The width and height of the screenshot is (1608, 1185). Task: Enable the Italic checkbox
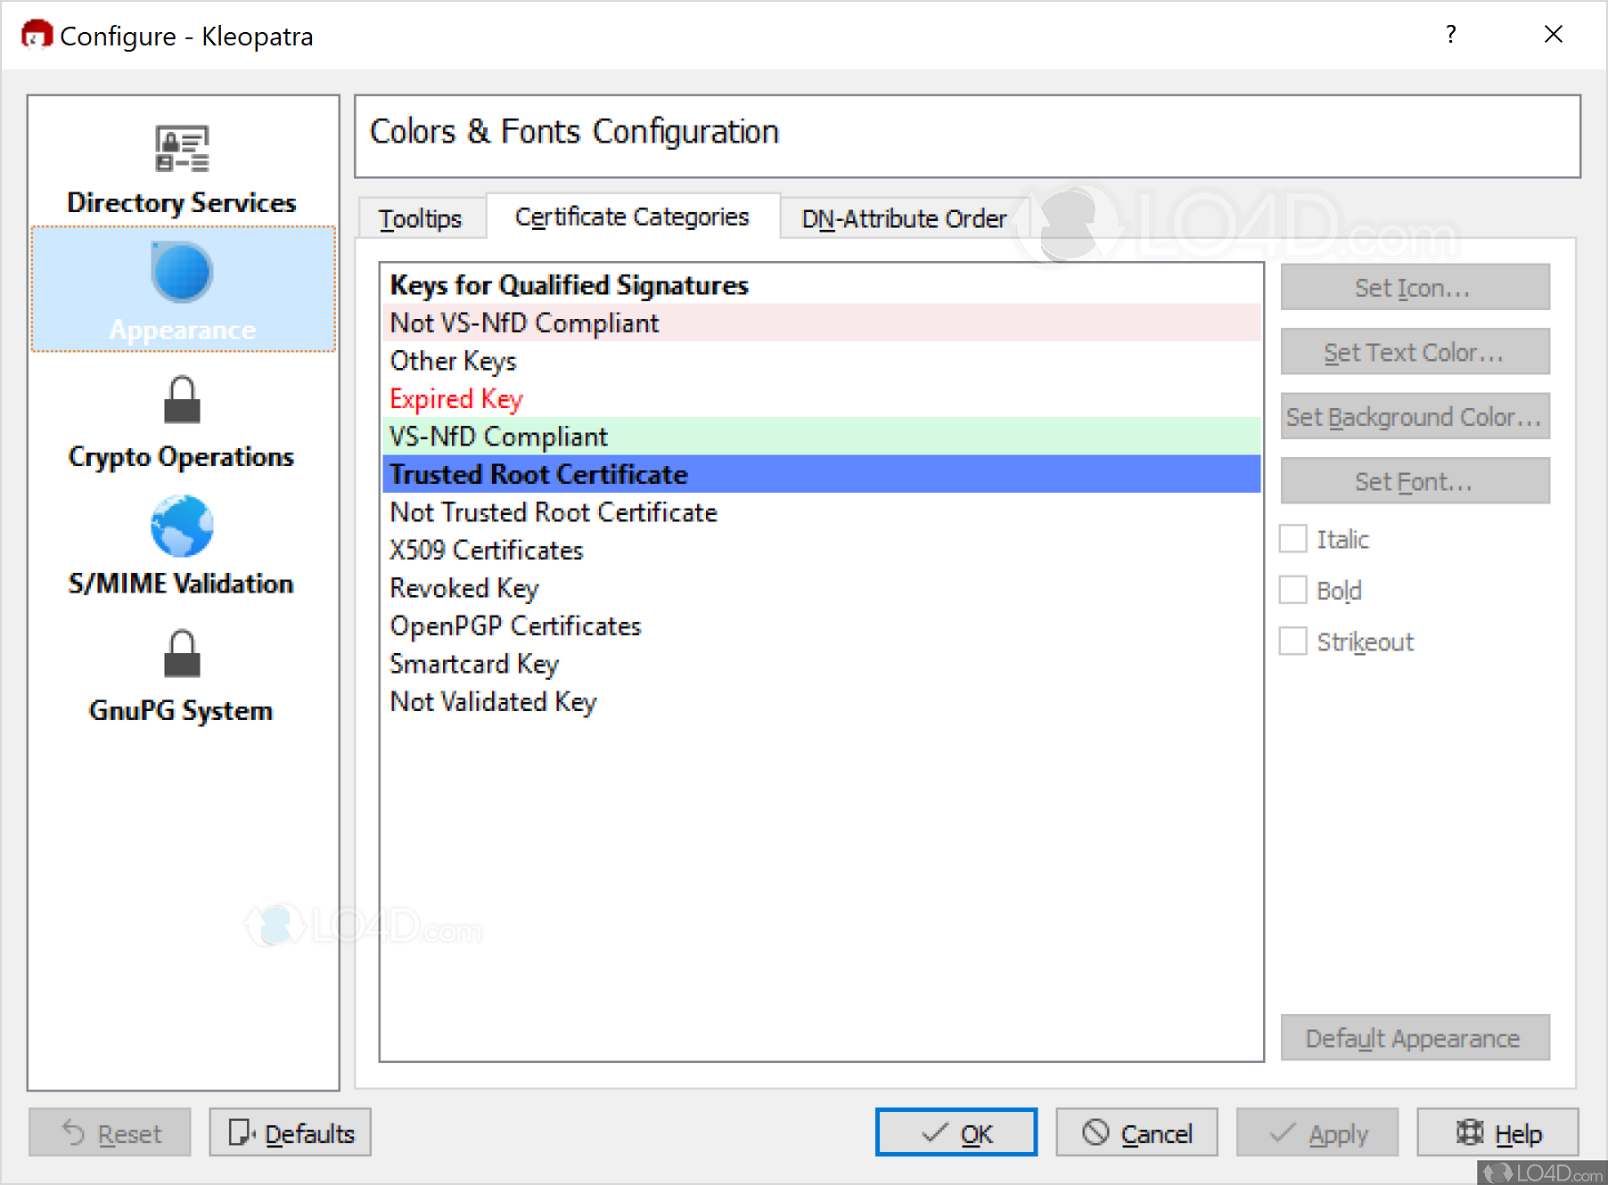coord(1292,539)
